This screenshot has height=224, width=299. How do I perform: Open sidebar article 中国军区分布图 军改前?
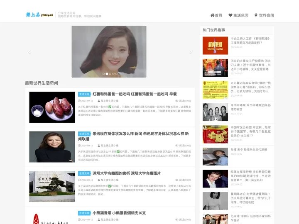[250, 131]
